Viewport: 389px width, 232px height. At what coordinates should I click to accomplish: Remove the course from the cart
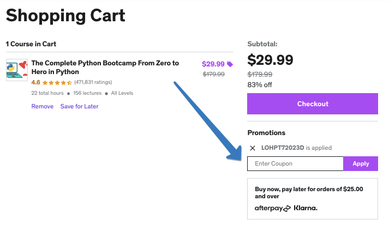43,106
